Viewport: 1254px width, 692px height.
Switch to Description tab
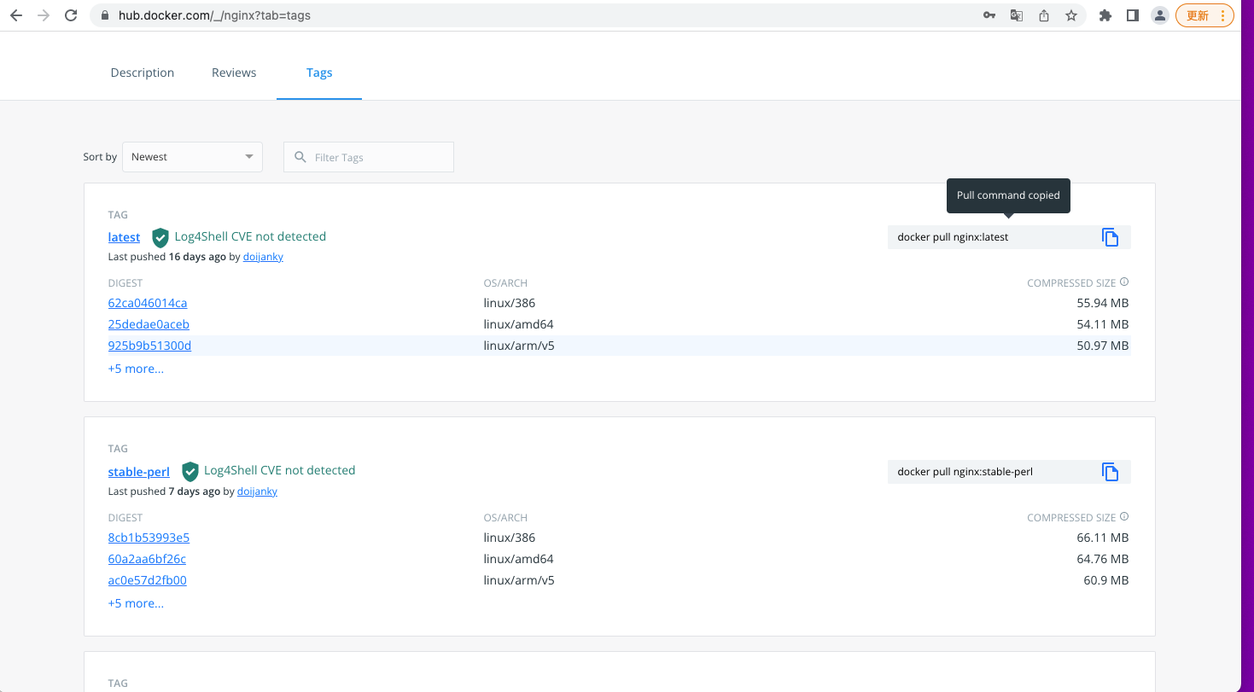click(143, 73)
